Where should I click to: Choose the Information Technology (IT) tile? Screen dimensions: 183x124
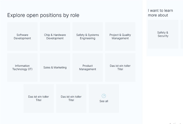coord(22,68)
